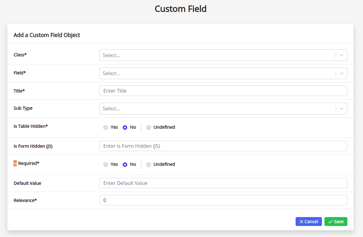This screenshot has width=363, height=237.
Task: Click the Is Table Hidden* label
Action: pos(31,126)
